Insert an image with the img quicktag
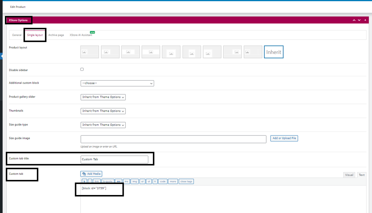372x213 pixels. pyautogui.click(x=135, y=182)
